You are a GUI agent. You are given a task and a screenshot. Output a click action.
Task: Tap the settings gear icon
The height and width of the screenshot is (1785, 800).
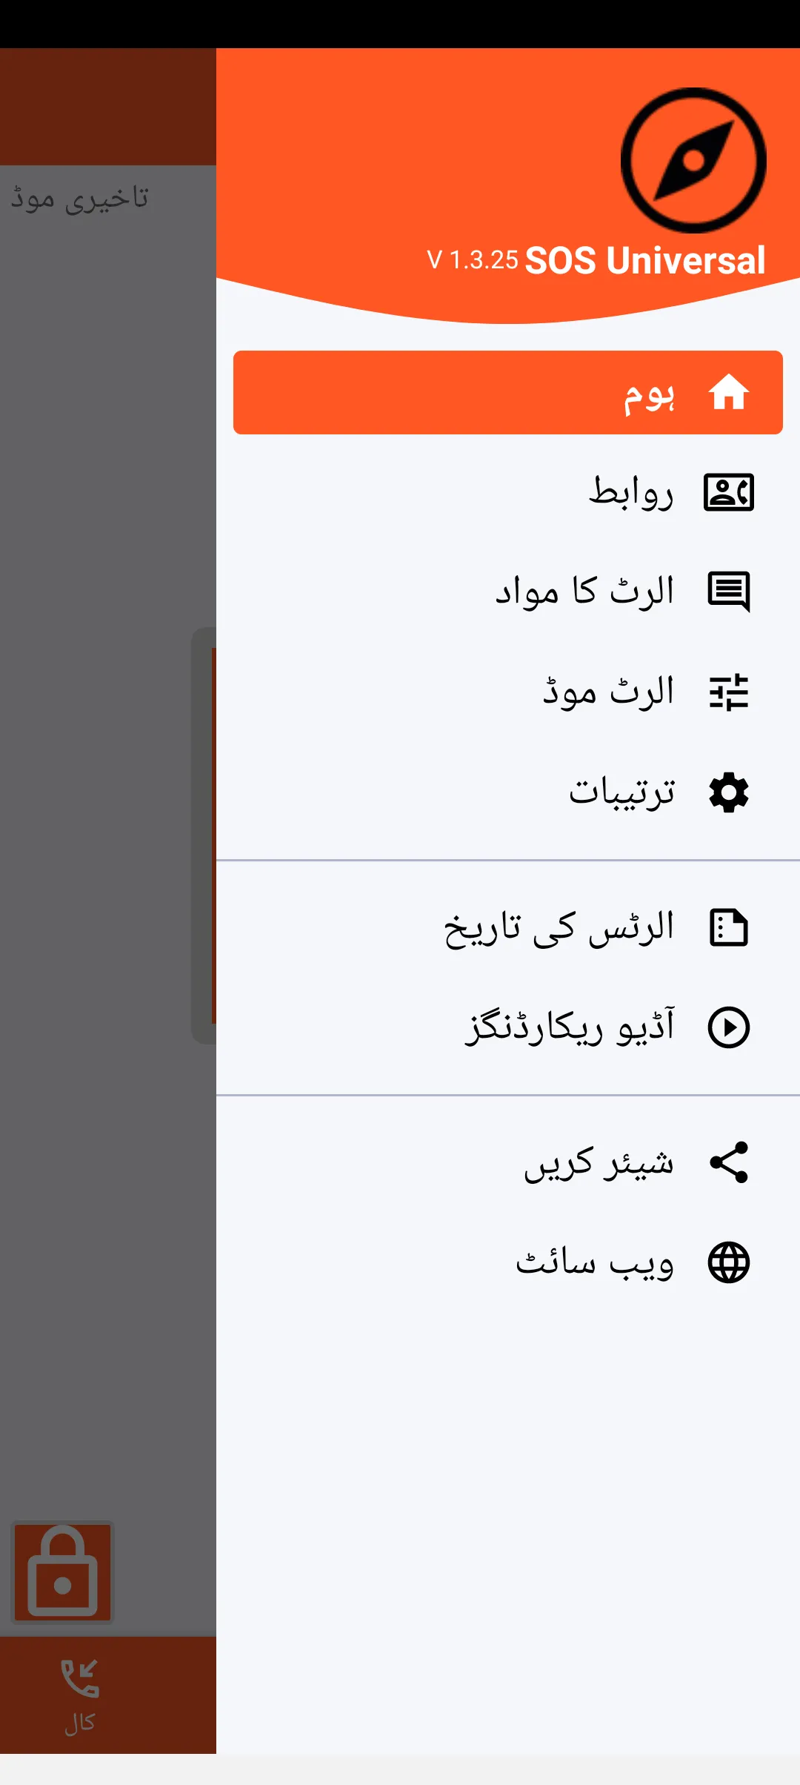coord(729,792)
